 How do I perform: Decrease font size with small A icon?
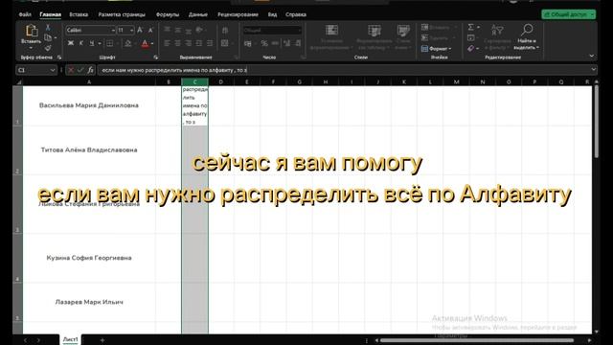[x=150, y=30]
